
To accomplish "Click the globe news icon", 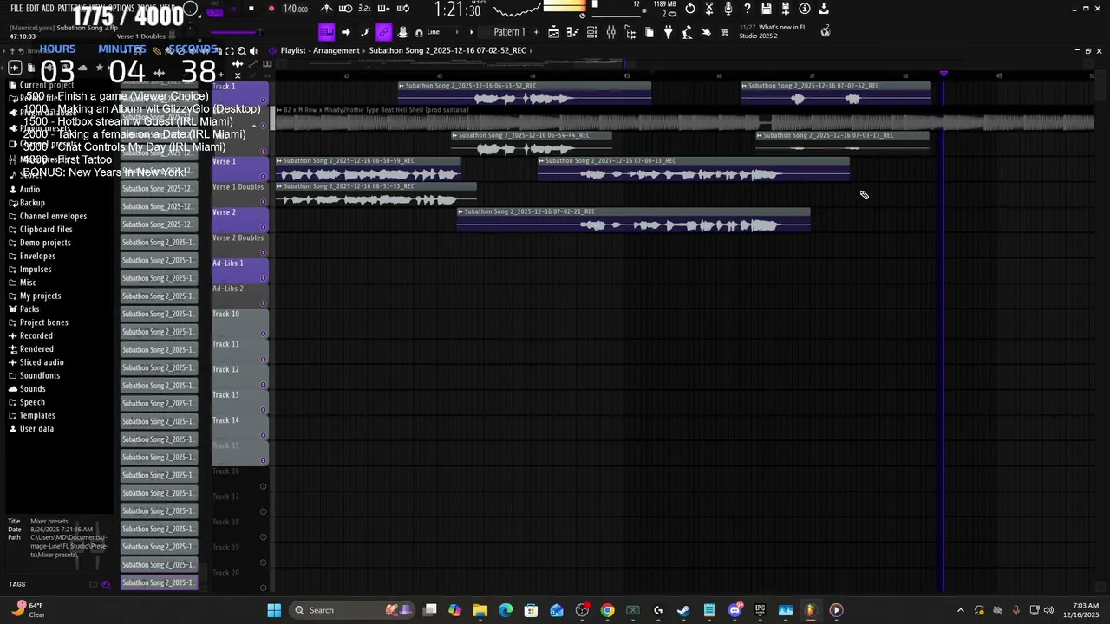I will click(826, 31).
